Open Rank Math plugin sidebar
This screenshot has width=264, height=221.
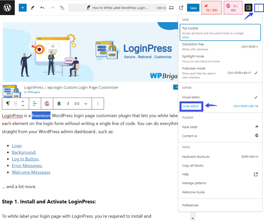coord(220,127)
